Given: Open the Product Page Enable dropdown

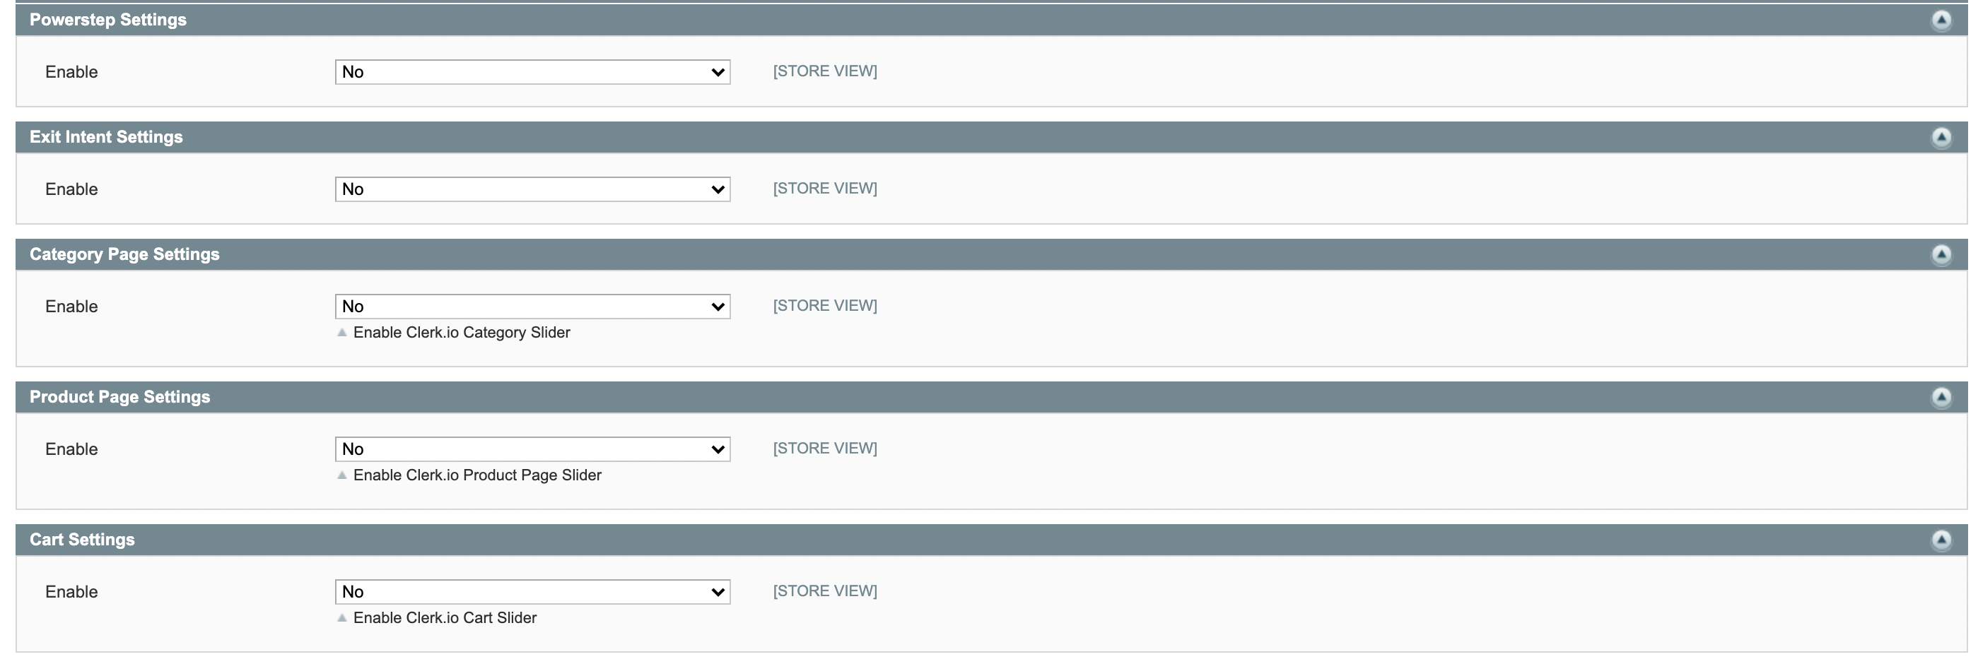Looking at the screenshot, I should coord(532,449).
